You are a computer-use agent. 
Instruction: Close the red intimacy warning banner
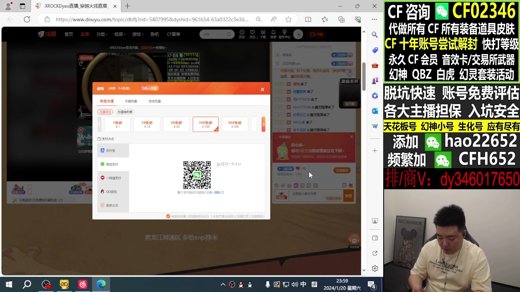pos(352,137)
